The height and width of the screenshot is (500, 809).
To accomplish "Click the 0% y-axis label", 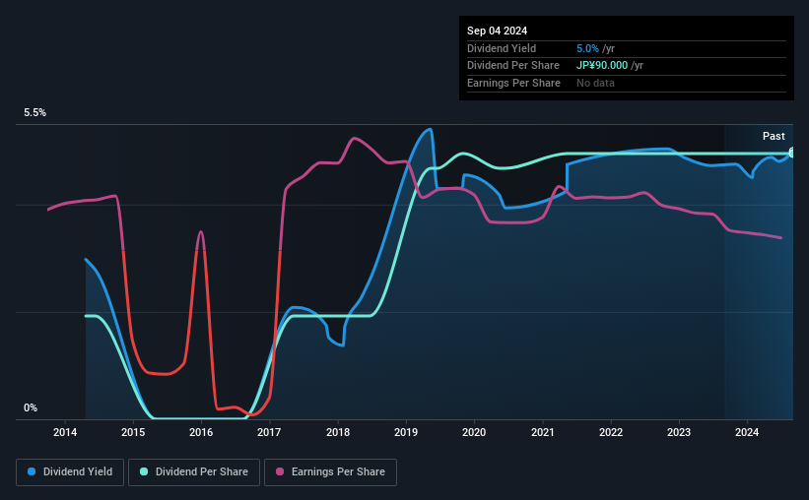I will tap(31, 407).
